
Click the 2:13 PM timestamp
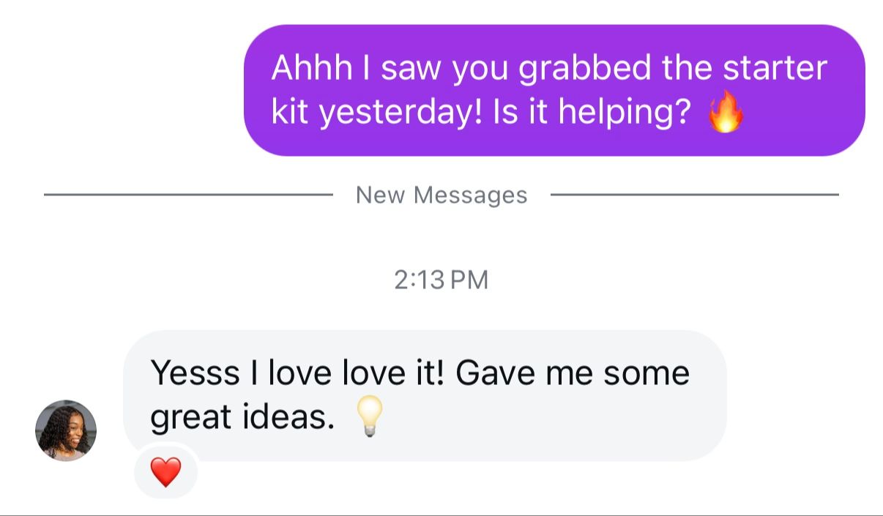point(441,280)
